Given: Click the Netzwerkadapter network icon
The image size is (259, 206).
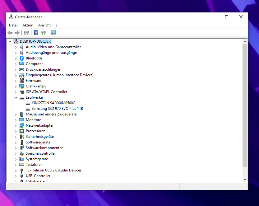Looking at the screenshot, I should (22, 125).
